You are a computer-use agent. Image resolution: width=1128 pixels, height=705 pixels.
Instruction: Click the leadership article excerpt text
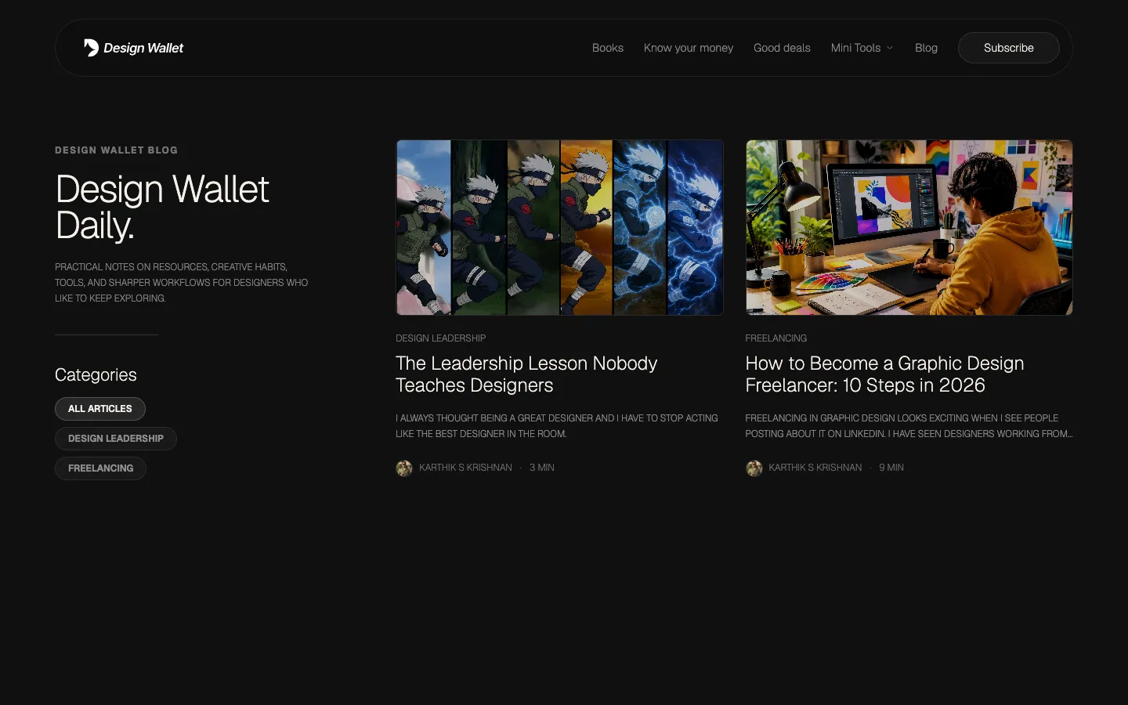pos(557,426)
